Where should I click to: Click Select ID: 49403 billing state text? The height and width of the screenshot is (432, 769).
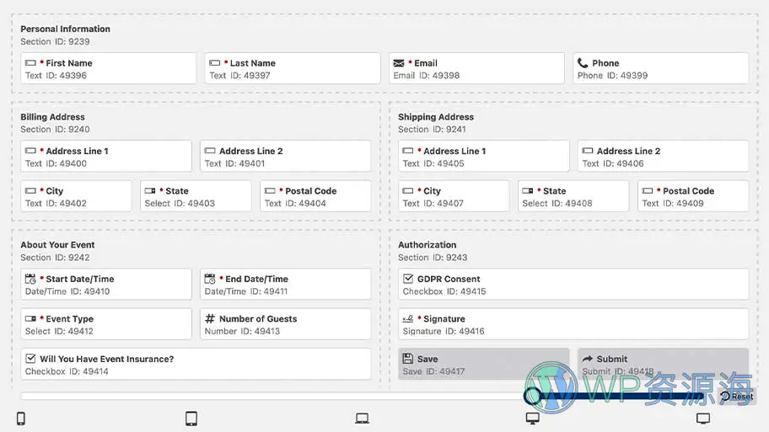[x=180, y=203]
